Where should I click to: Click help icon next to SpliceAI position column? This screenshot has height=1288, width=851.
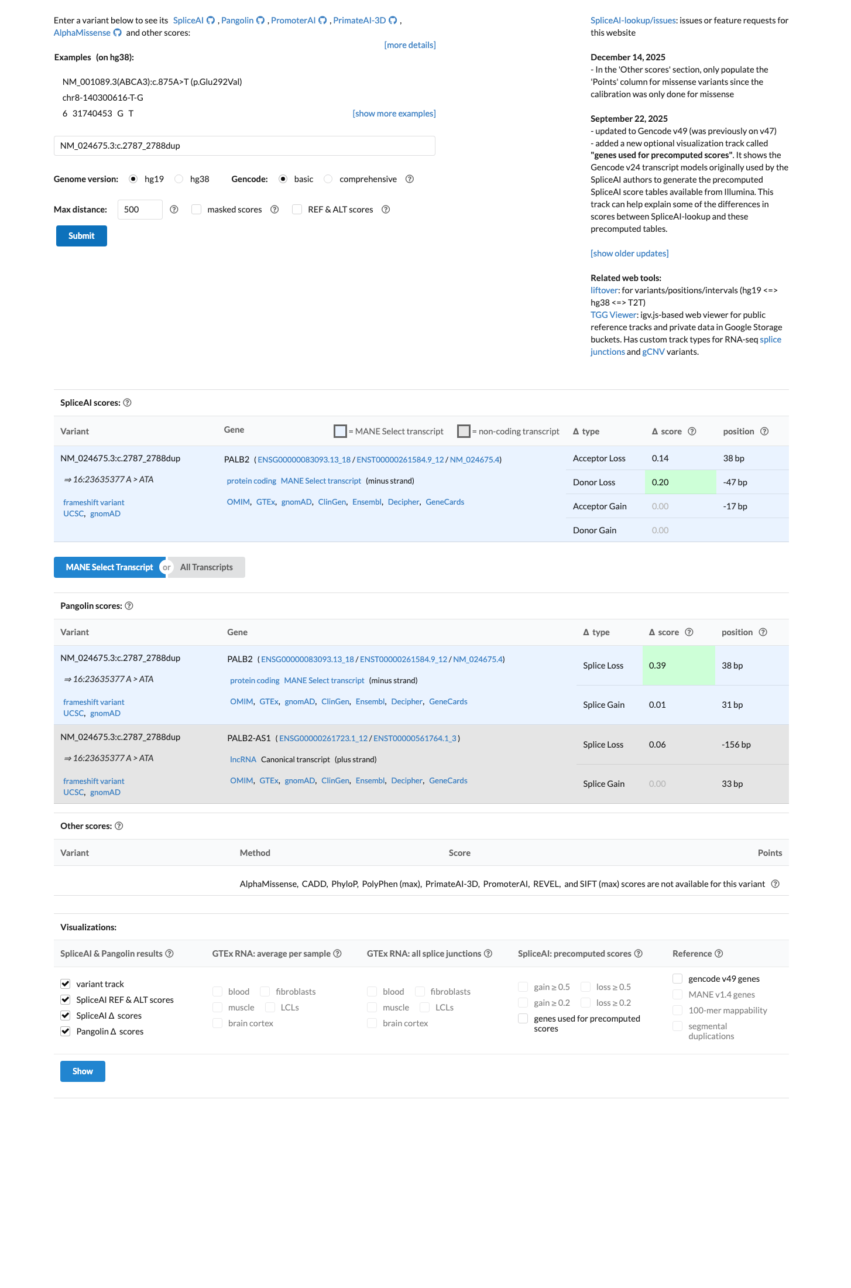(x=764, y=431)
